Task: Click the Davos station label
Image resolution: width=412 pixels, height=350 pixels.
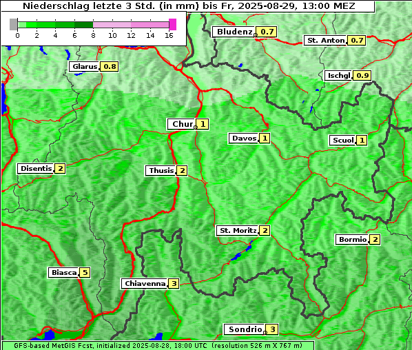Action: [x=244, y=138]
